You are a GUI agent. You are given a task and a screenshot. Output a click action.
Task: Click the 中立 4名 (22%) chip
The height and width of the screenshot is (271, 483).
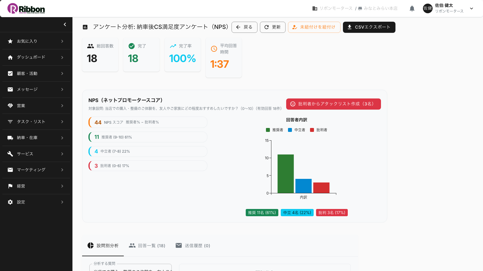point(297,213)
